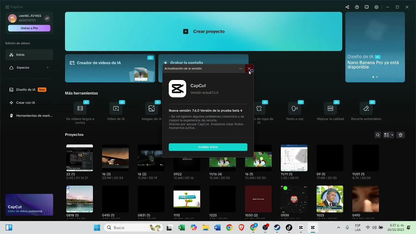The width and height of the screenshot is (416, 234).
Task: Click the user avatar picture
Action: [x=12, y=18]
